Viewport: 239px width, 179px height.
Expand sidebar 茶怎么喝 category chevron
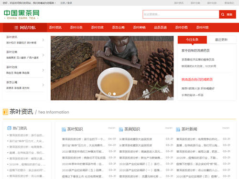pos(43,85)
